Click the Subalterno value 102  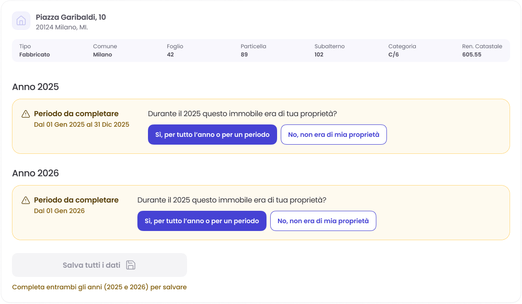click(319, 55)
